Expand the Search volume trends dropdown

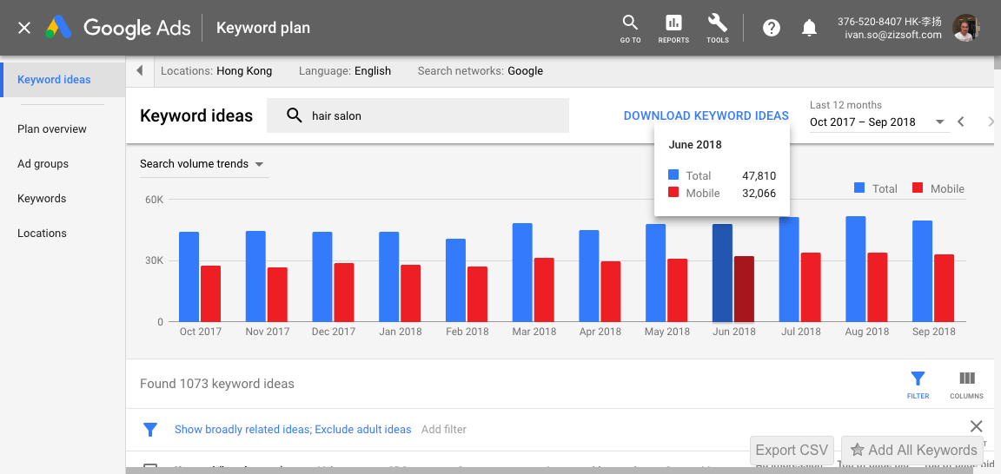pos(202,164)
